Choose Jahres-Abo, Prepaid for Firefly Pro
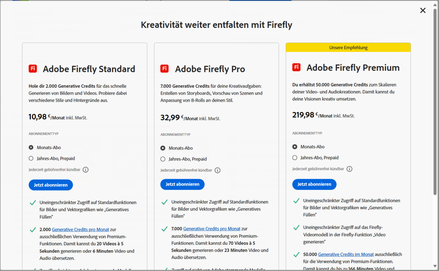Viewport: 439px width, 271px height. [163, 159]
